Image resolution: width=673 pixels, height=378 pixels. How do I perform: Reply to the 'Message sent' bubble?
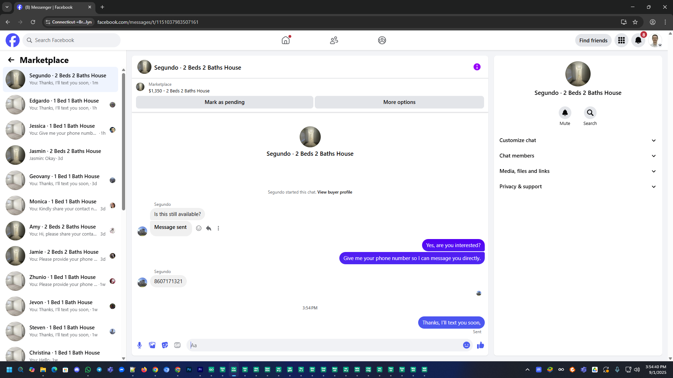tap(209, 228)
